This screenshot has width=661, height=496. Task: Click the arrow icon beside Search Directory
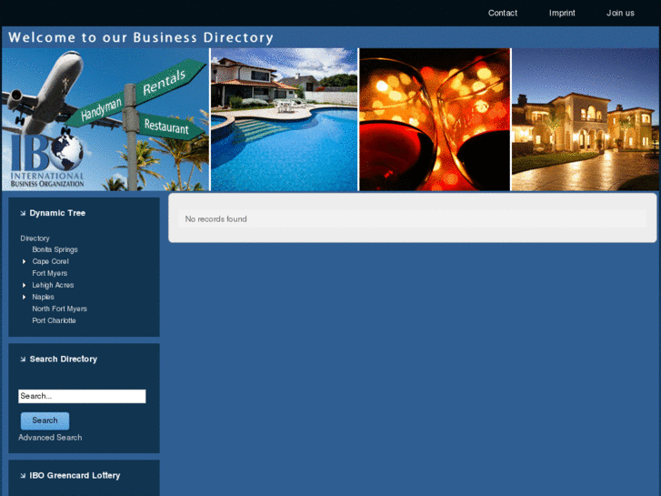click(23, 359)
